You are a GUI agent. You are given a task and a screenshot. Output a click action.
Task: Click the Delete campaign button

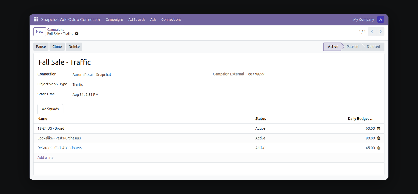coord(74,47)
